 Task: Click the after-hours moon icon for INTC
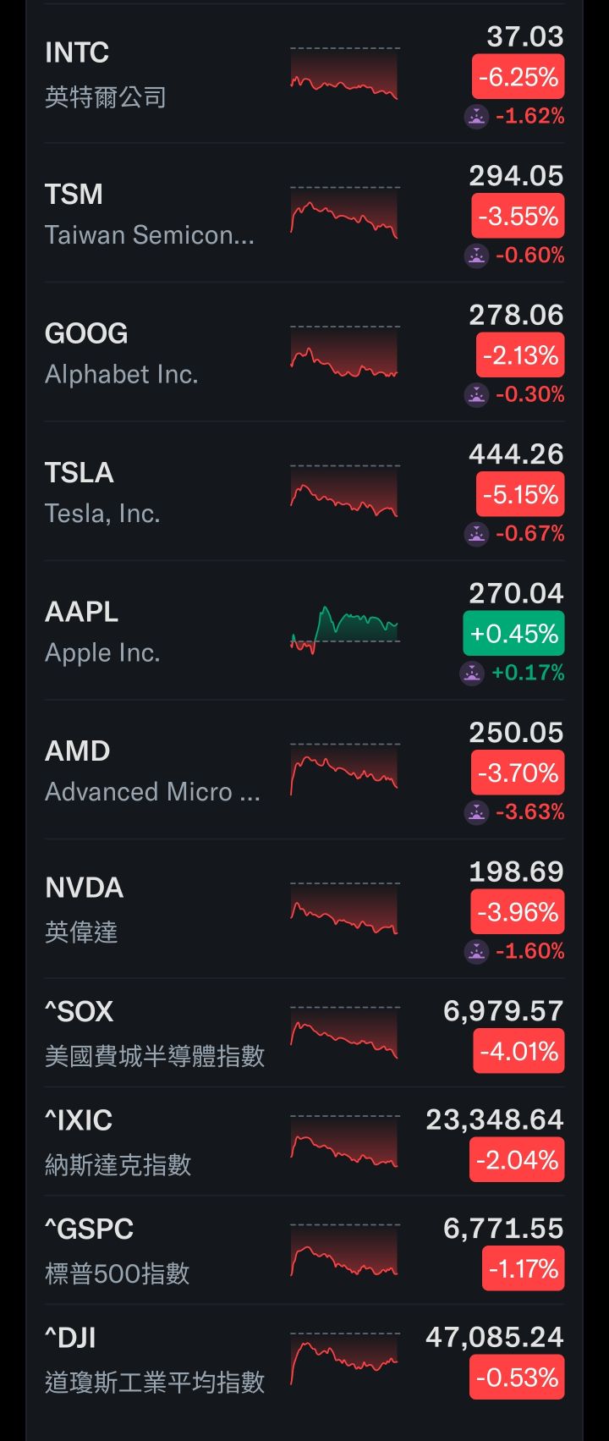tap(476, 116)
